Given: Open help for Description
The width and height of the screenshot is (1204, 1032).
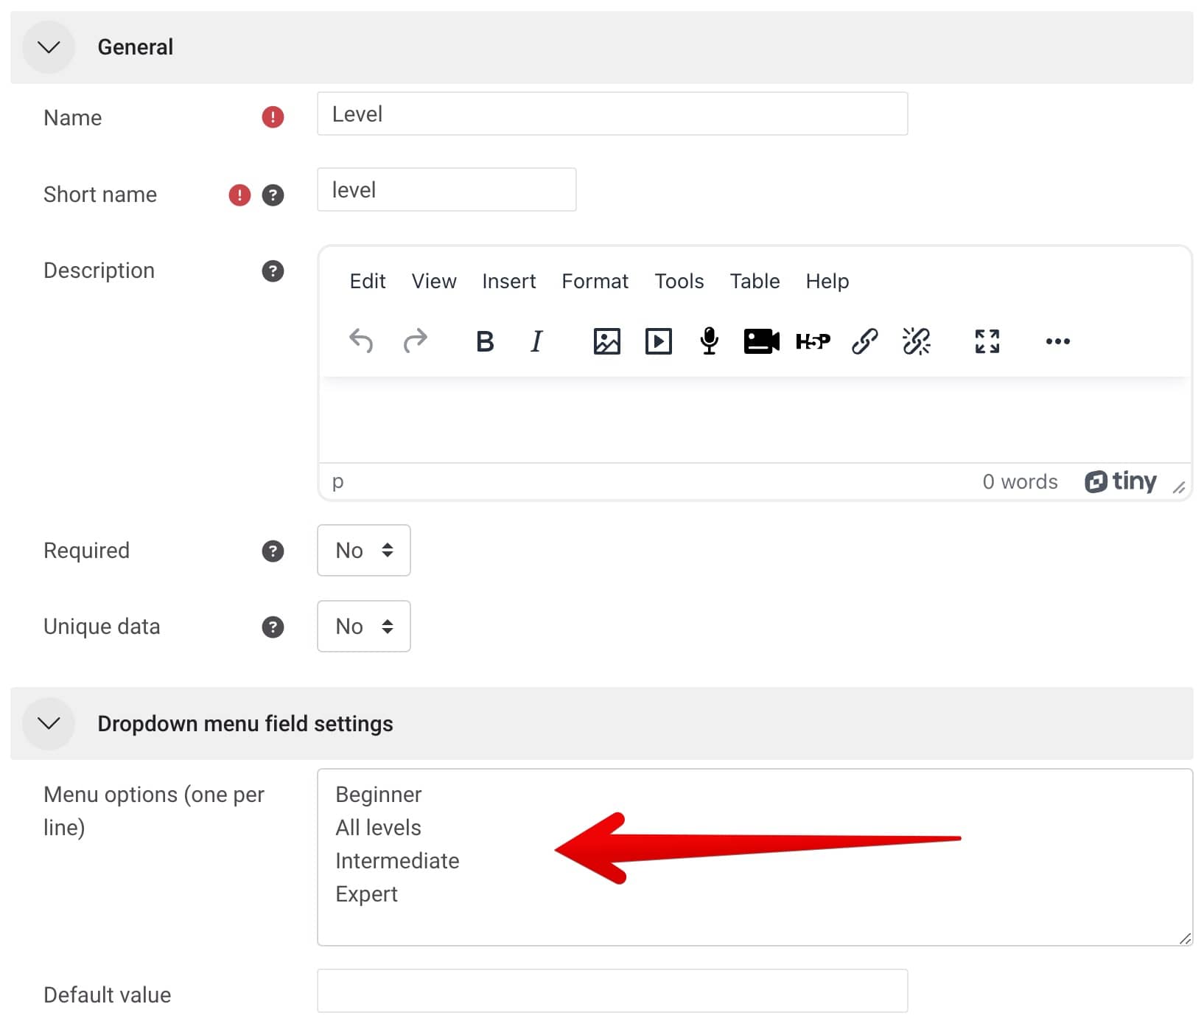Looking at the screenshot, I should (x=273, y=271).
